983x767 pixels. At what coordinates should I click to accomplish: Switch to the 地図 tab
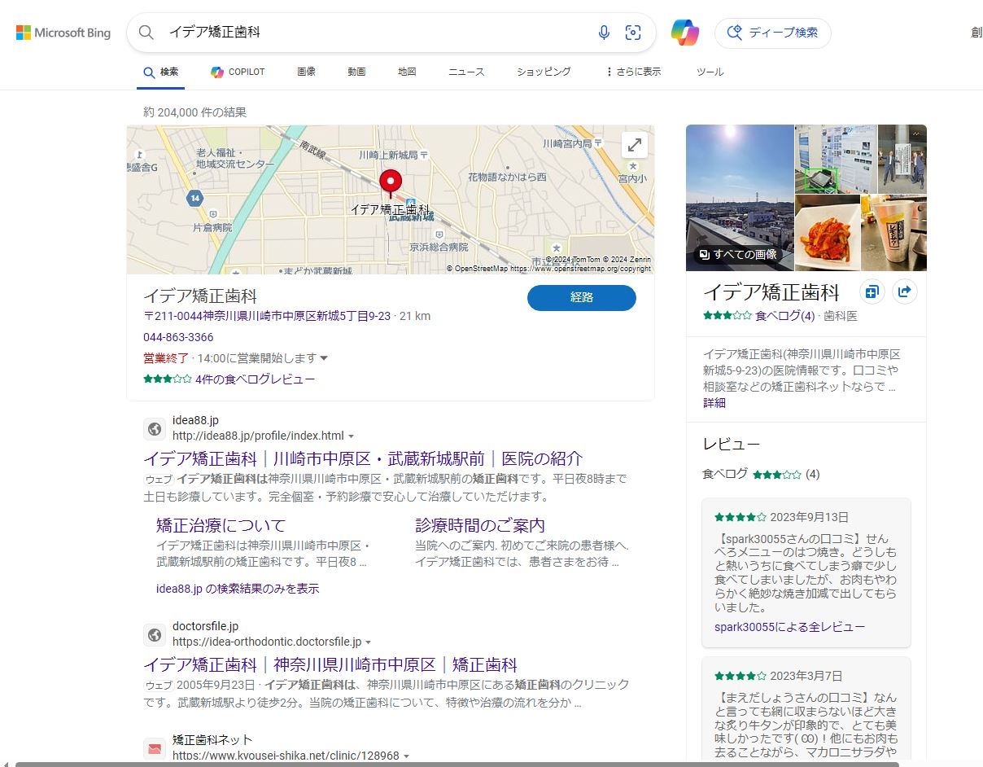pos(407,72)
